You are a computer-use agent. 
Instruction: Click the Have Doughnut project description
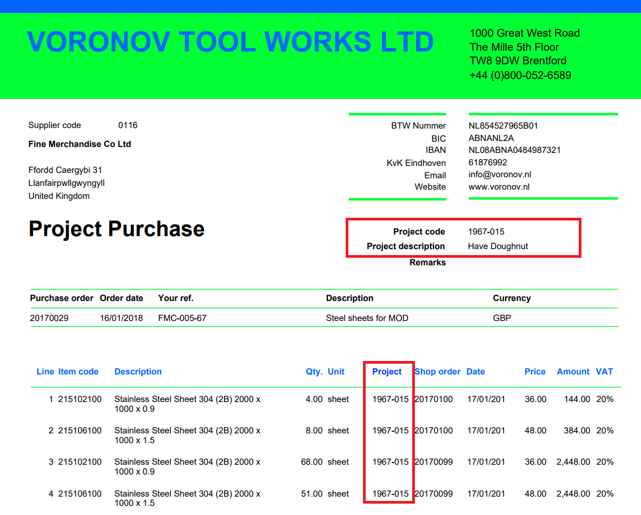pyautogui.click(x=498, y=246)
